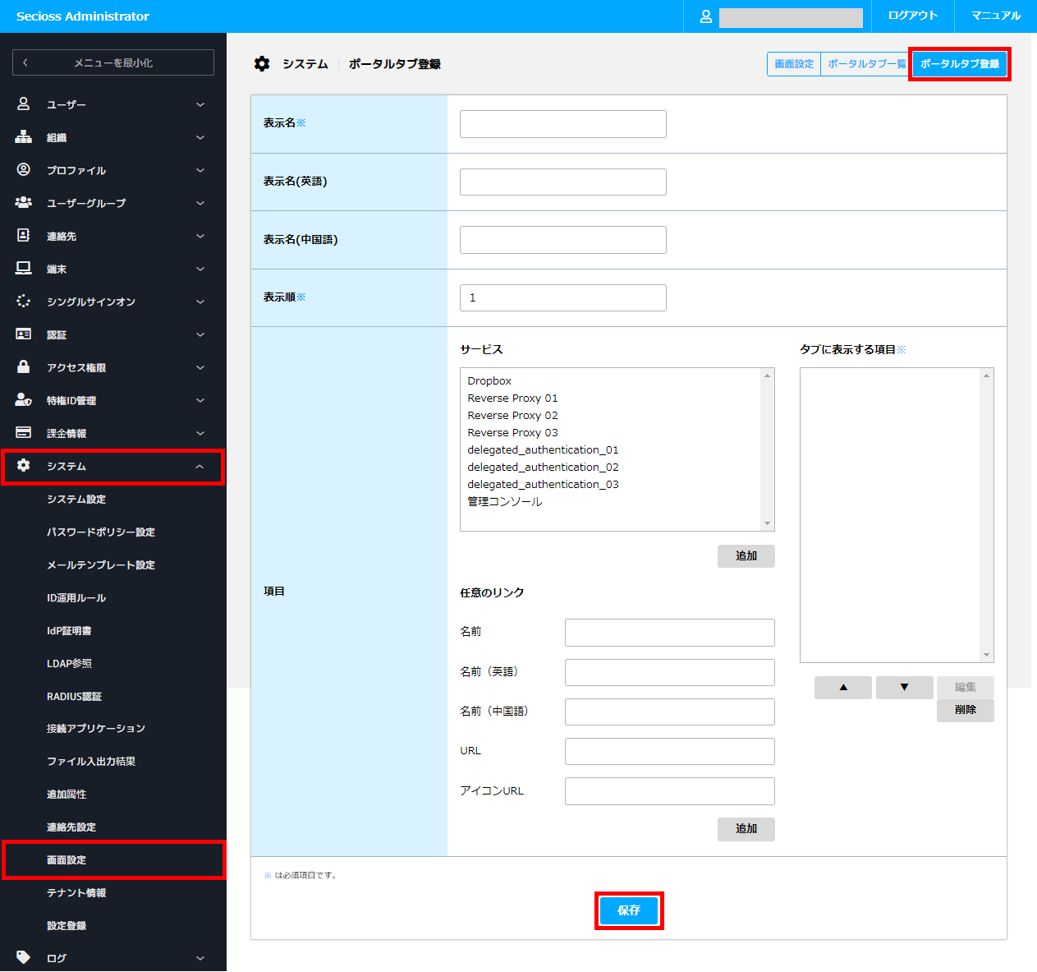The width and height of the screenshot is (1037, 972).
Task: Select Dropbox in service list
Action: 489,381
